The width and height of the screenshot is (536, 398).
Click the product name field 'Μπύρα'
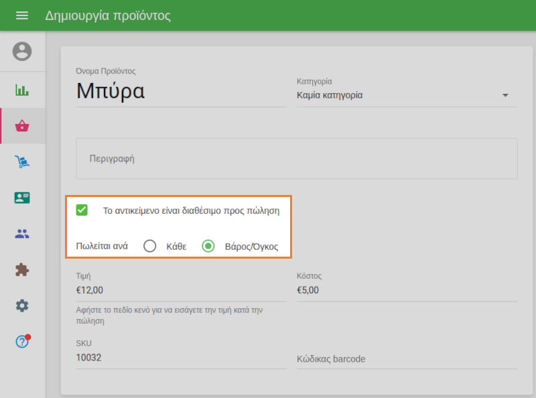(181, 90)
